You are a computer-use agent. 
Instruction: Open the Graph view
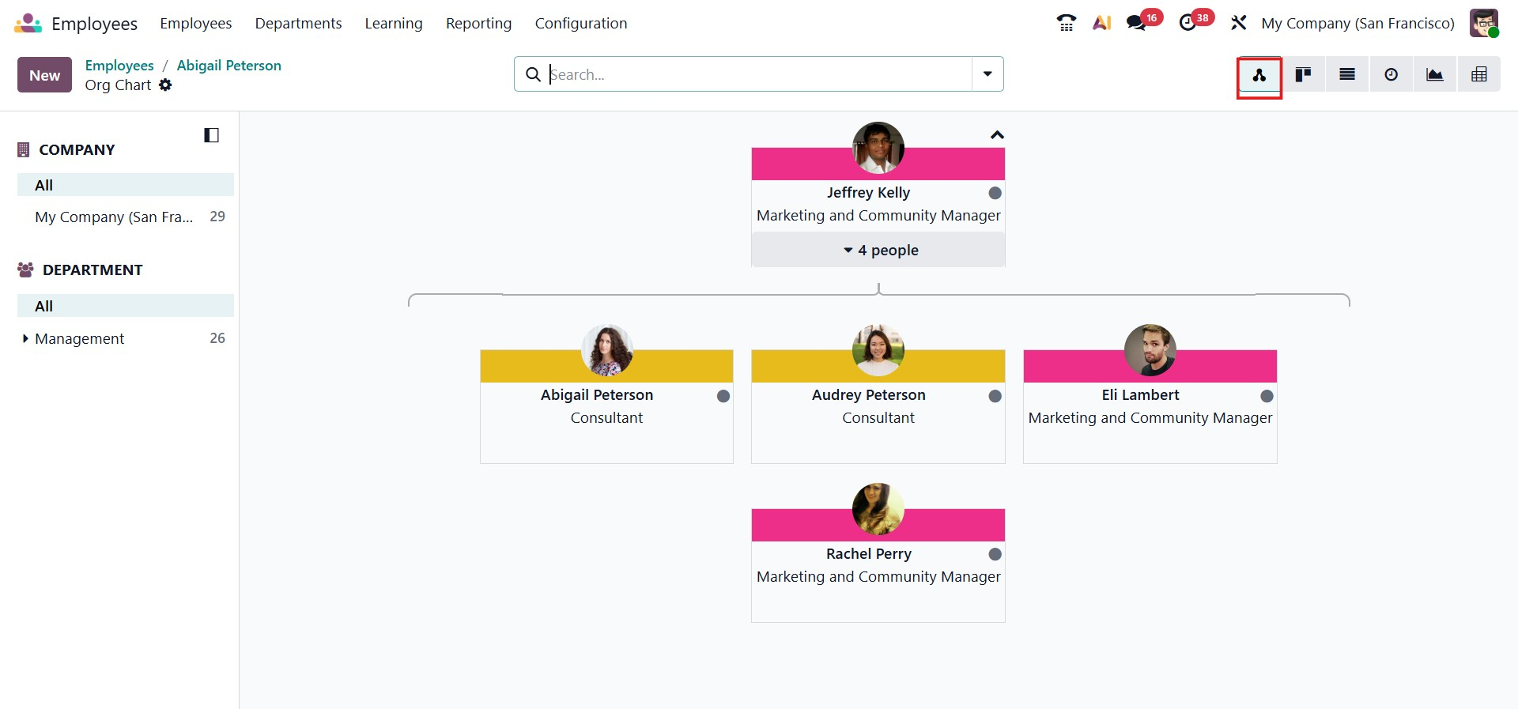click(x=1434, y=75)
